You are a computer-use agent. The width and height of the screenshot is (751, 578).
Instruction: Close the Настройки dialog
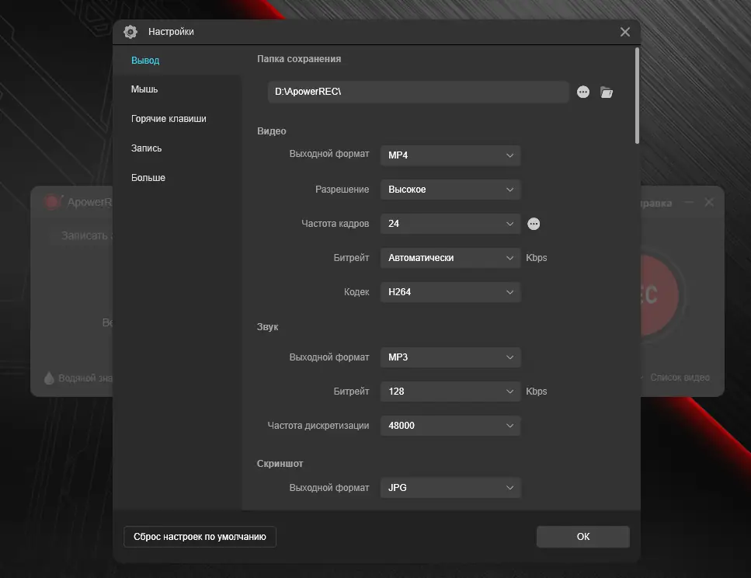coord(625,32)
